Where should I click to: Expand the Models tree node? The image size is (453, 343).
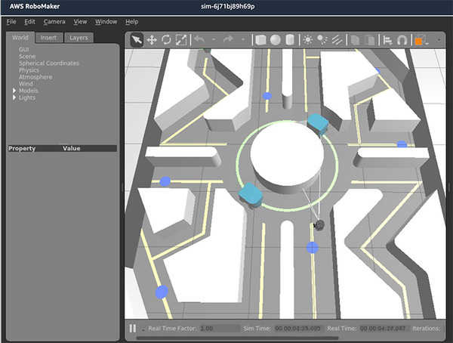[x=14, y=91]
